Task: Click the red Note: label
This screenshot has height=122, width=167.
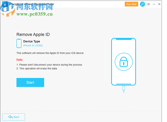Action: pyautogui.click(x=20, y=60)
